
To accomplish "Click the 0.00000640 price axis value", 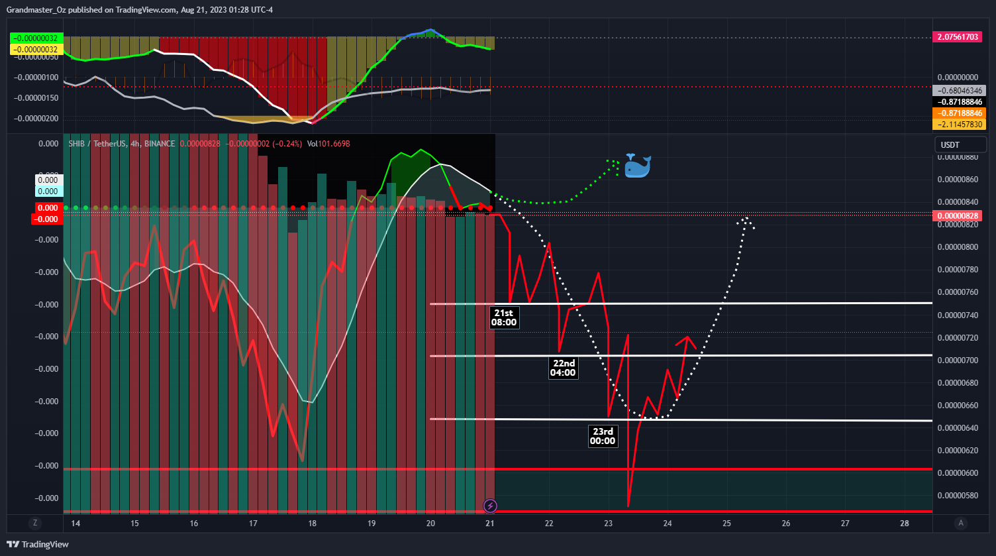I will click(x=958, y=427).
